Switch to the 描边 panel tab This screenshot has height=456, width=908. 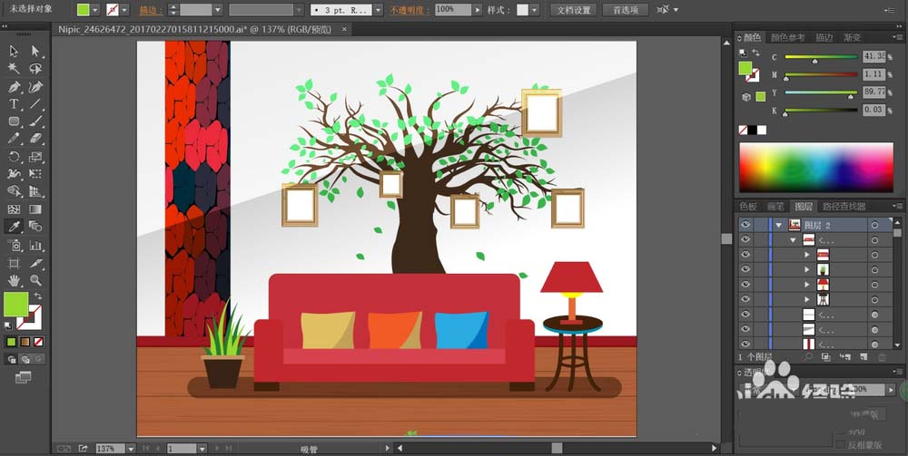[x=824, y=37]
